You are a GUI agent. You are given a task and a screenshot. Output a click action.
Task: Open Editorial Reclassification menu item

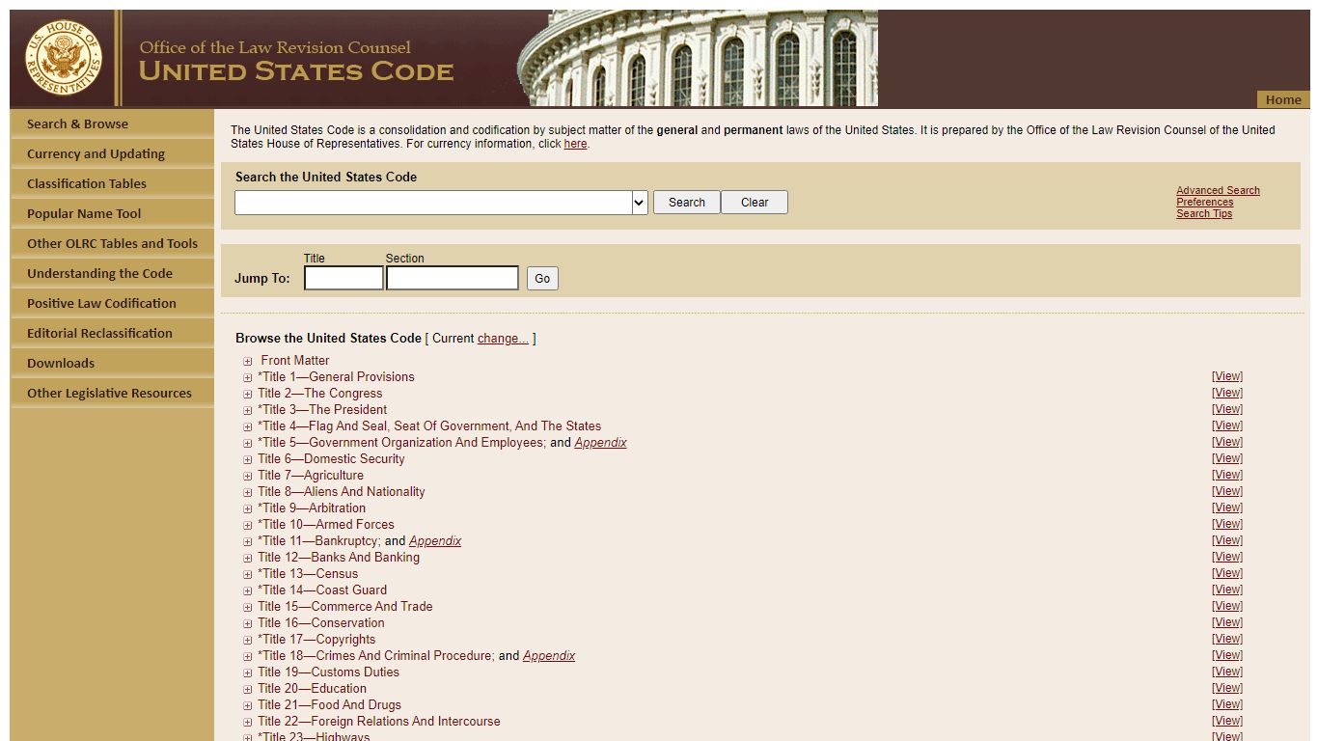click(112, 333)
